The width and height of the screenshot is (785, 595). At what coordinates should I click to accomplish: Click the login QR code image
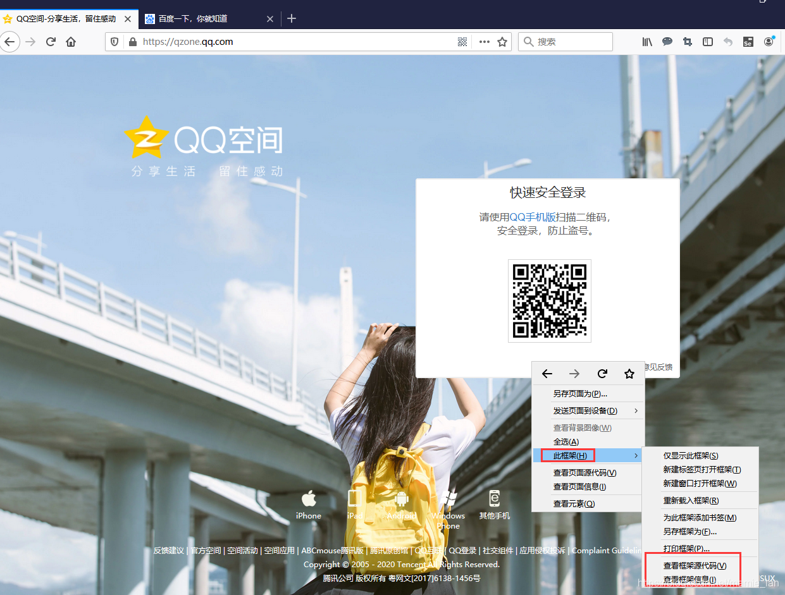click(x=550, y=301)
